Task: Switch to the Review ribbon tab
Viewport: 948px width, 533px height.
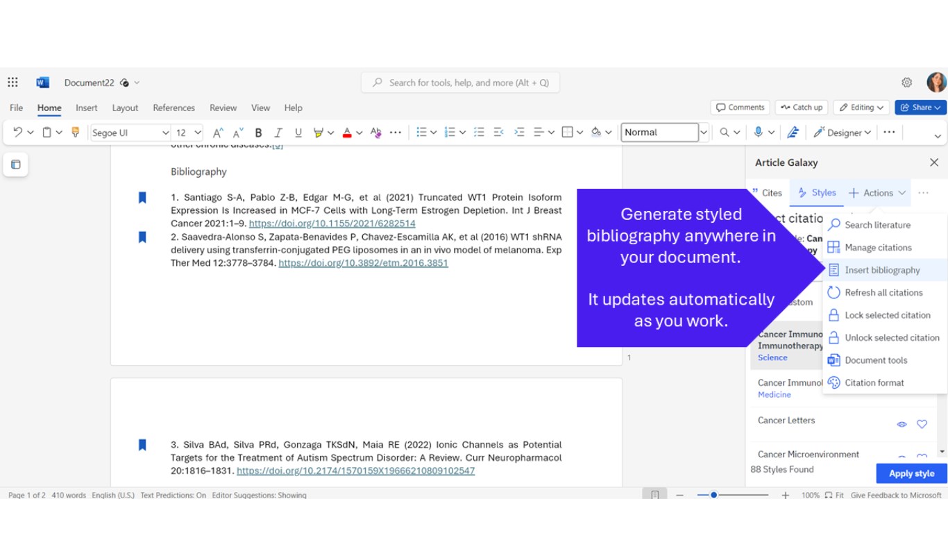Action: tap(223, 108)
